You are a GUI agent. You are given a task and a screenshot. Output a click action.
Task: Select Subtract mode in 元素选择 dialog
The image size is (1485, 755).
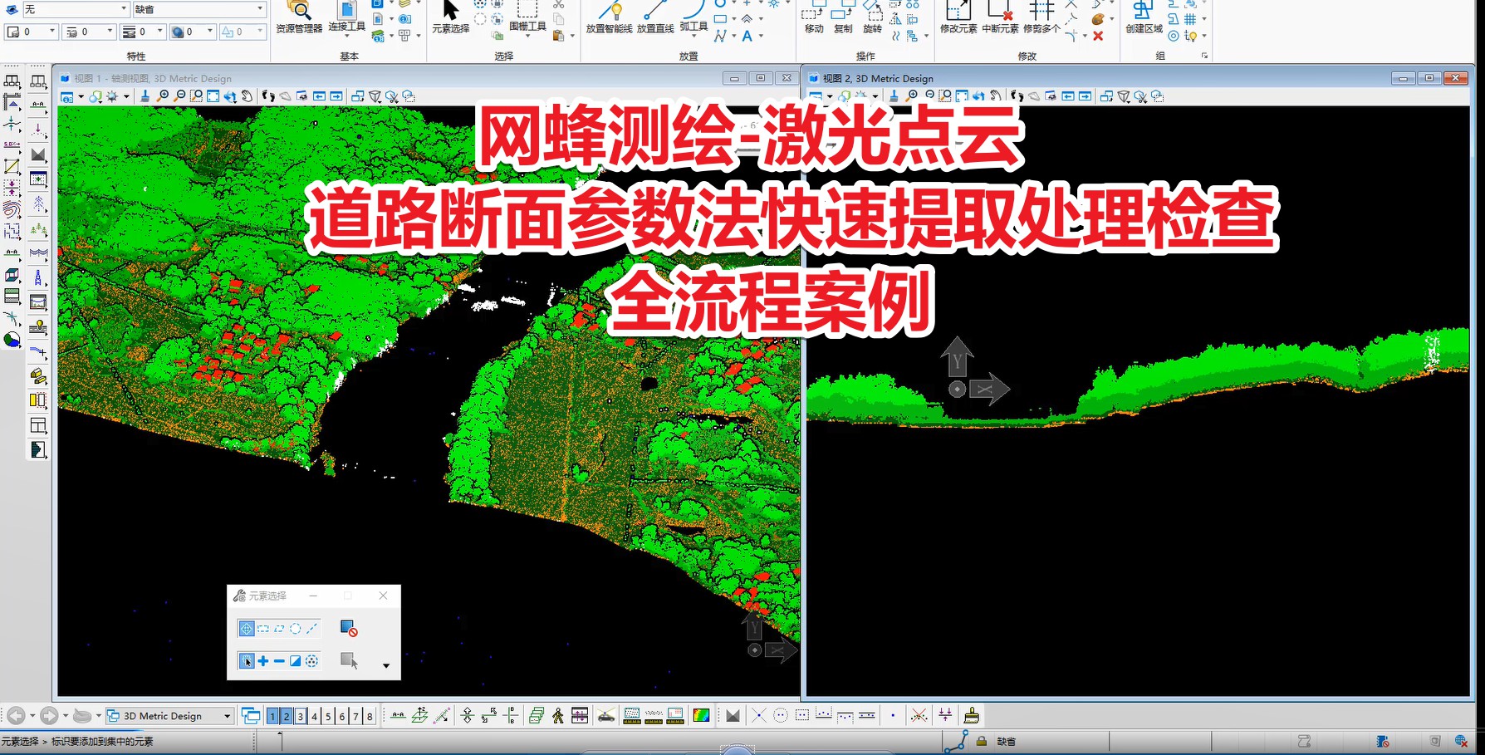pyautogui.click(x=279, y=661)
